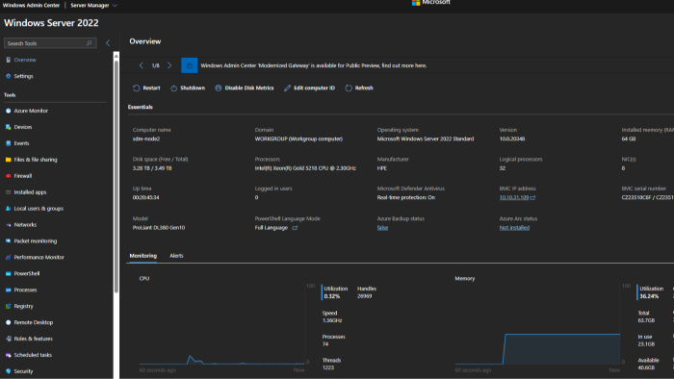Restart the server

click(146, 88)
